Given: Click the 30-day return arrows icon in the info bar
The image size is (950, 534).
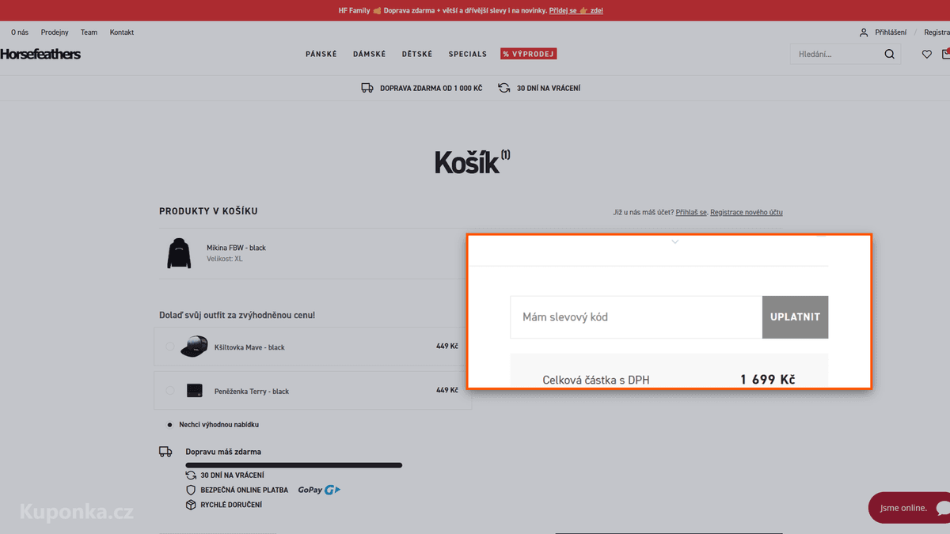Looking at the screenshot, I should [504, 88].
